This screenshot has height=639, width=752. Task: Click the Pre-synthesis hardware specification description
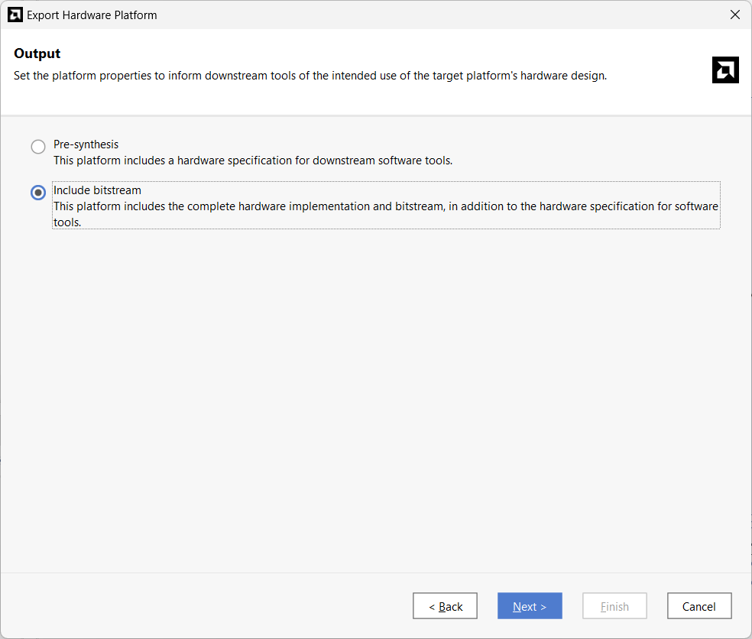(253, 161)
